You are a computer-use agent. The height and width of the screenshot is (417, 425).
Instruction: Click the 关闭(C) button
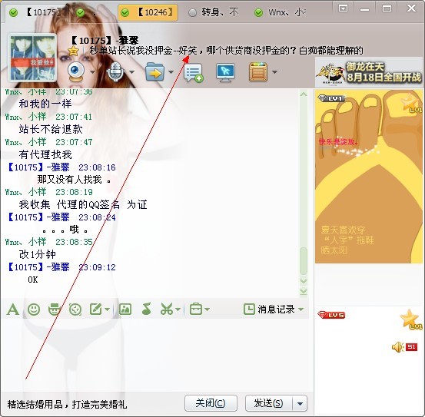coord(211,403)
